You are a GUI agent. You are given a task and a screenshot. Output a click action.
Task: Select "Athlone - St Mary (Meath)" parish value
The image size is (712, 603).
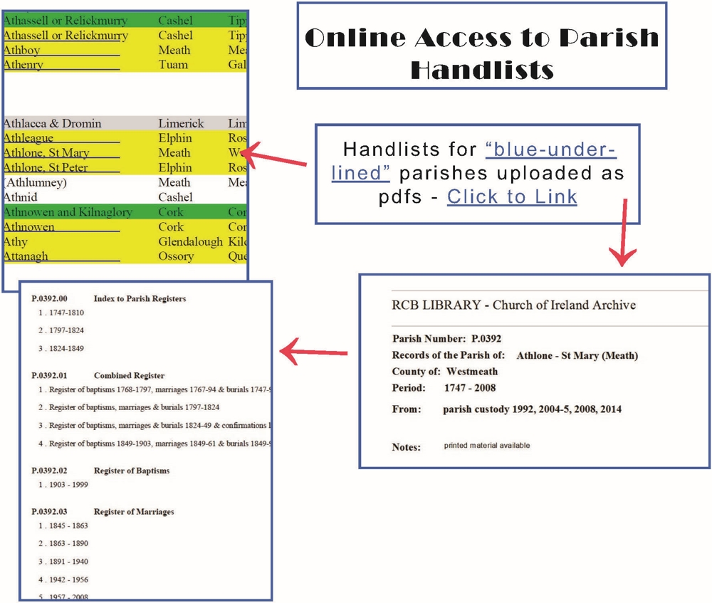pos(577,355)
